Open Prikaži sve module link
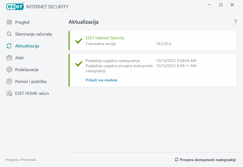The height and width of the screenshot is (167, 243). coord(101,80)
